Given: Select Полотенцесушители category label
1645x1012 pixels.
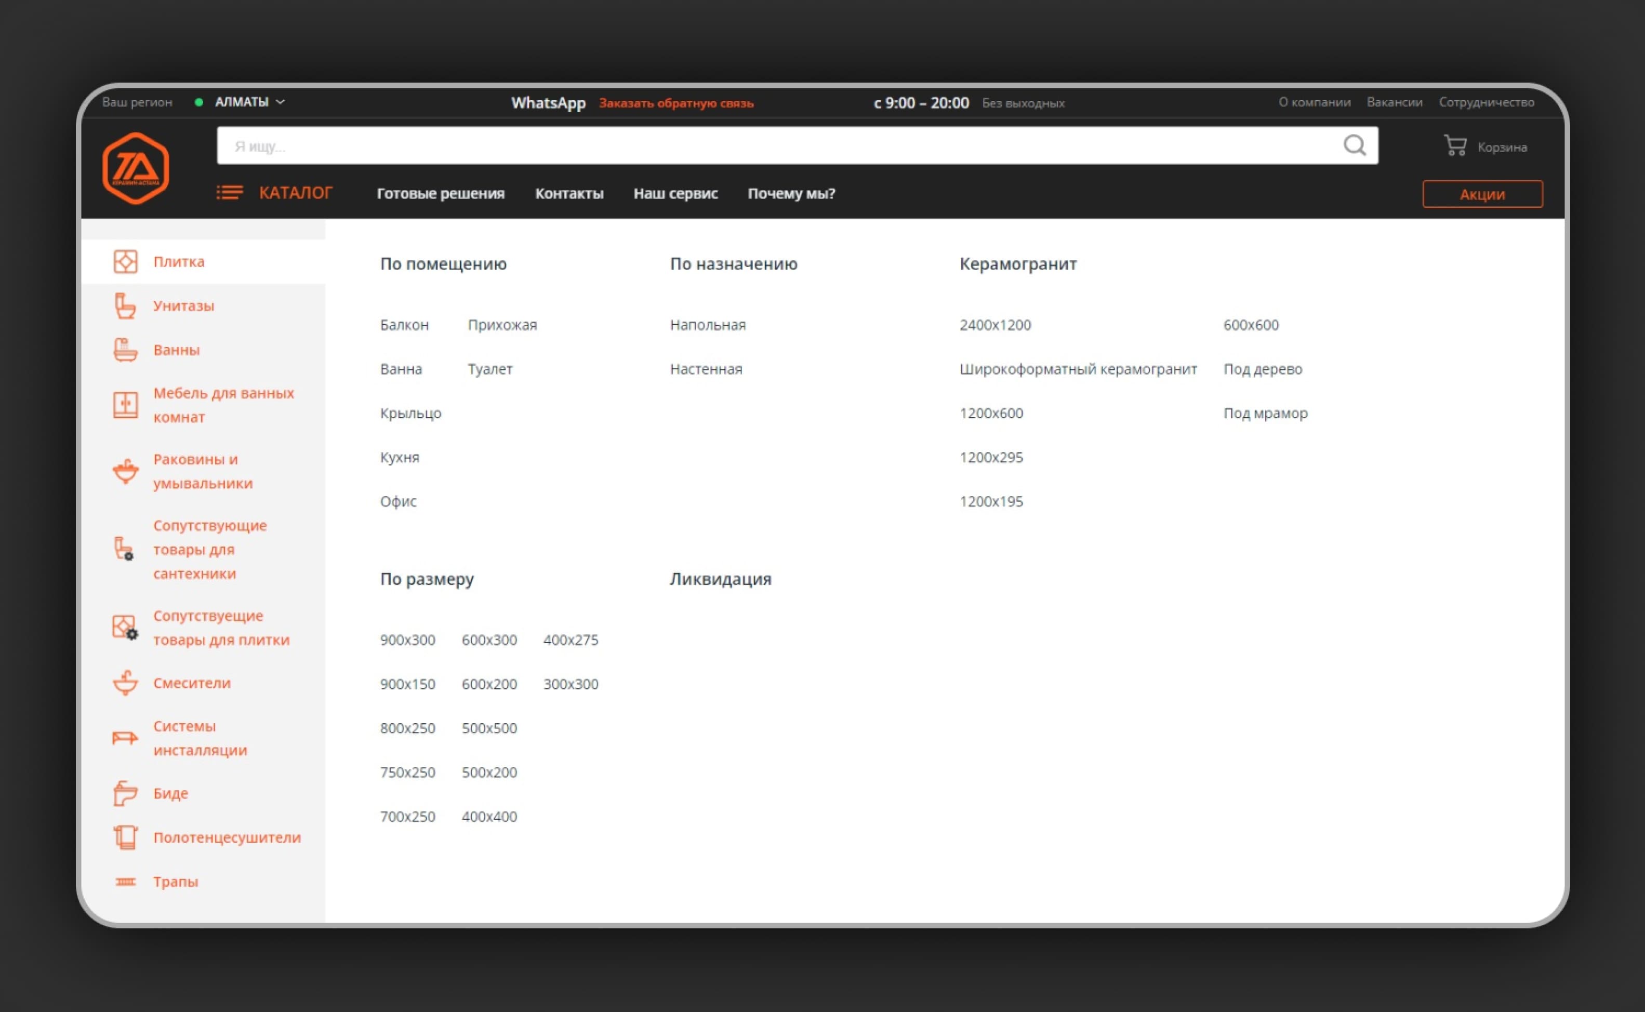Looking at the screenshot, I should point(227,837).
